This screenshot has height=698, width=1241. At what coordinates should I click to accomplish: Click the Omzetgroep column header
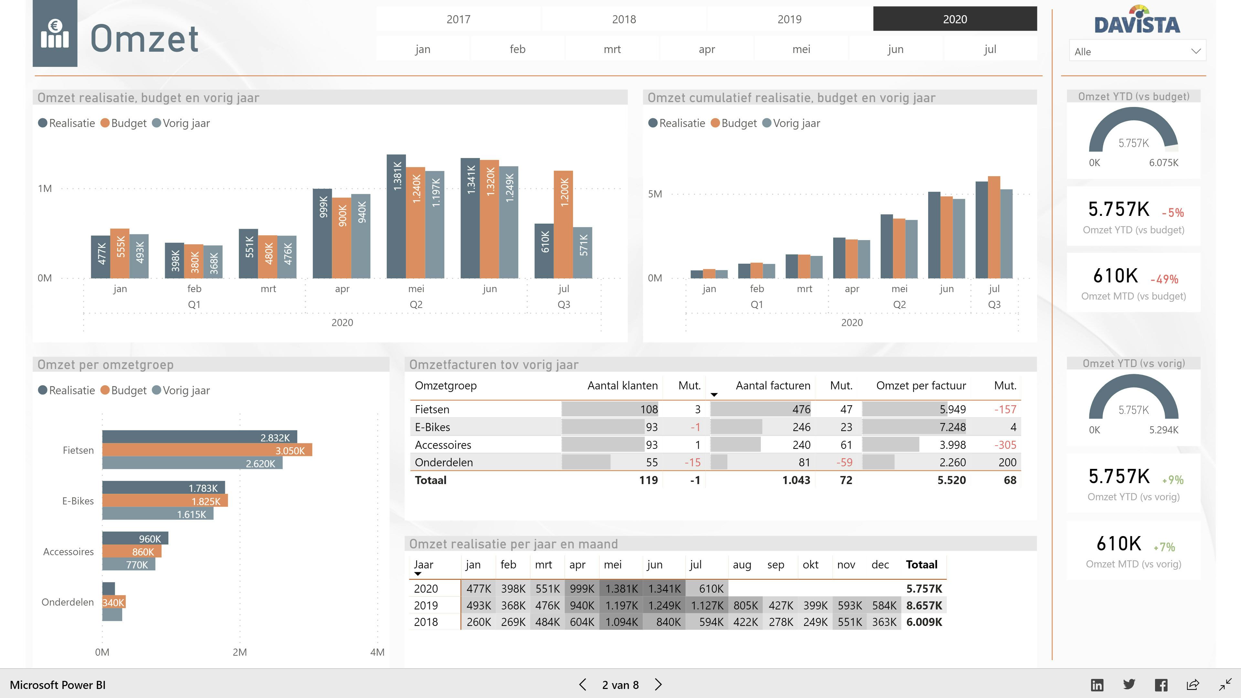tap(446, 386)
